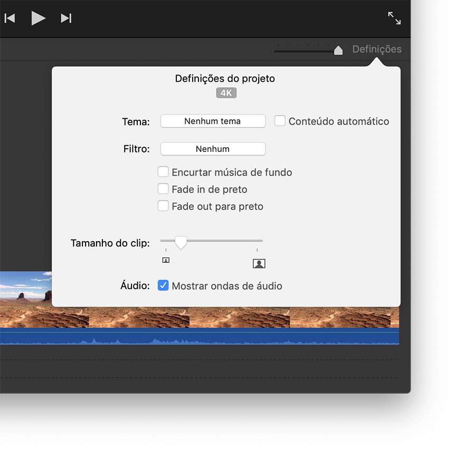The width and height of the screenshot is (454, 458).
Task: Click the skip to previous clip icon
Action: coord(10,18)
